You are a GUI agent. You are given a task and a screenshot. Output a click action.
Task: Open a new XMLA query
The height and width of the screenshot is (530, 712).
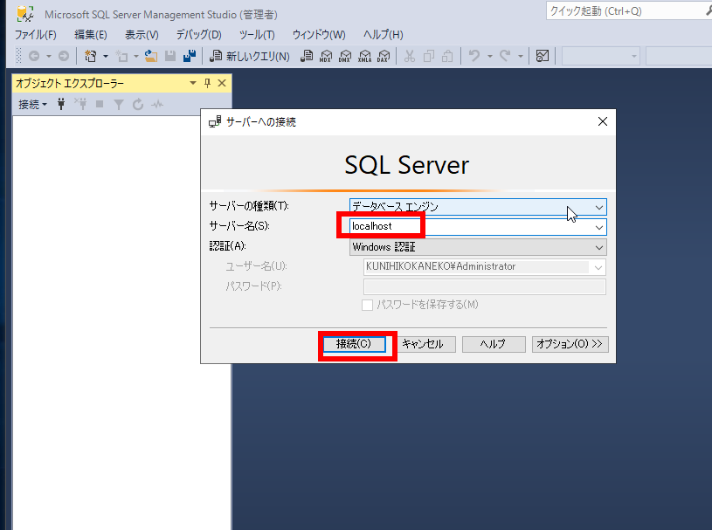click(x=364, y=56)
